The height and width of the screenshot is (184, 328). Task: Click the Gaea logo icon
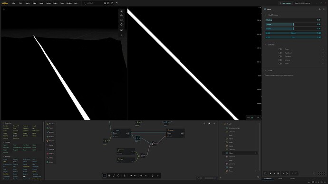coord(5,3)
